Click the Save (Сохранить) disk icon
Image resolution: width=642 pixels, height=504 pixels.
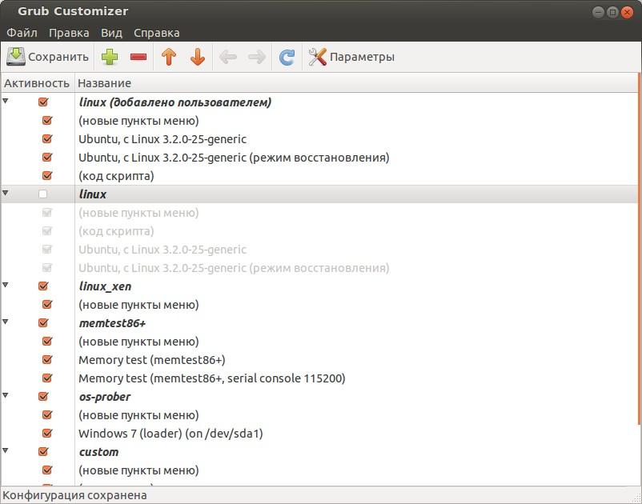point(15,57)
